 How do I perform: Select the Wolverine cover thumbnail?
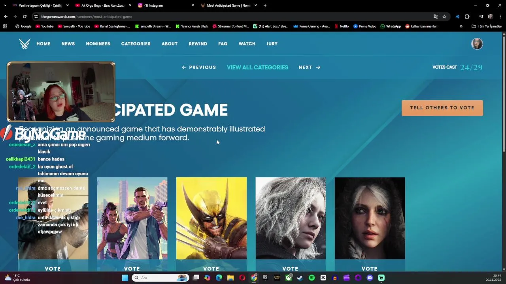pyautogui.click(x=211, y=218)
